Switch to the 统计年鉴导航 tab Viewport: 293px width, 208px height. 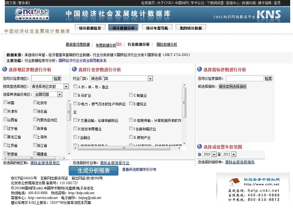157,28
